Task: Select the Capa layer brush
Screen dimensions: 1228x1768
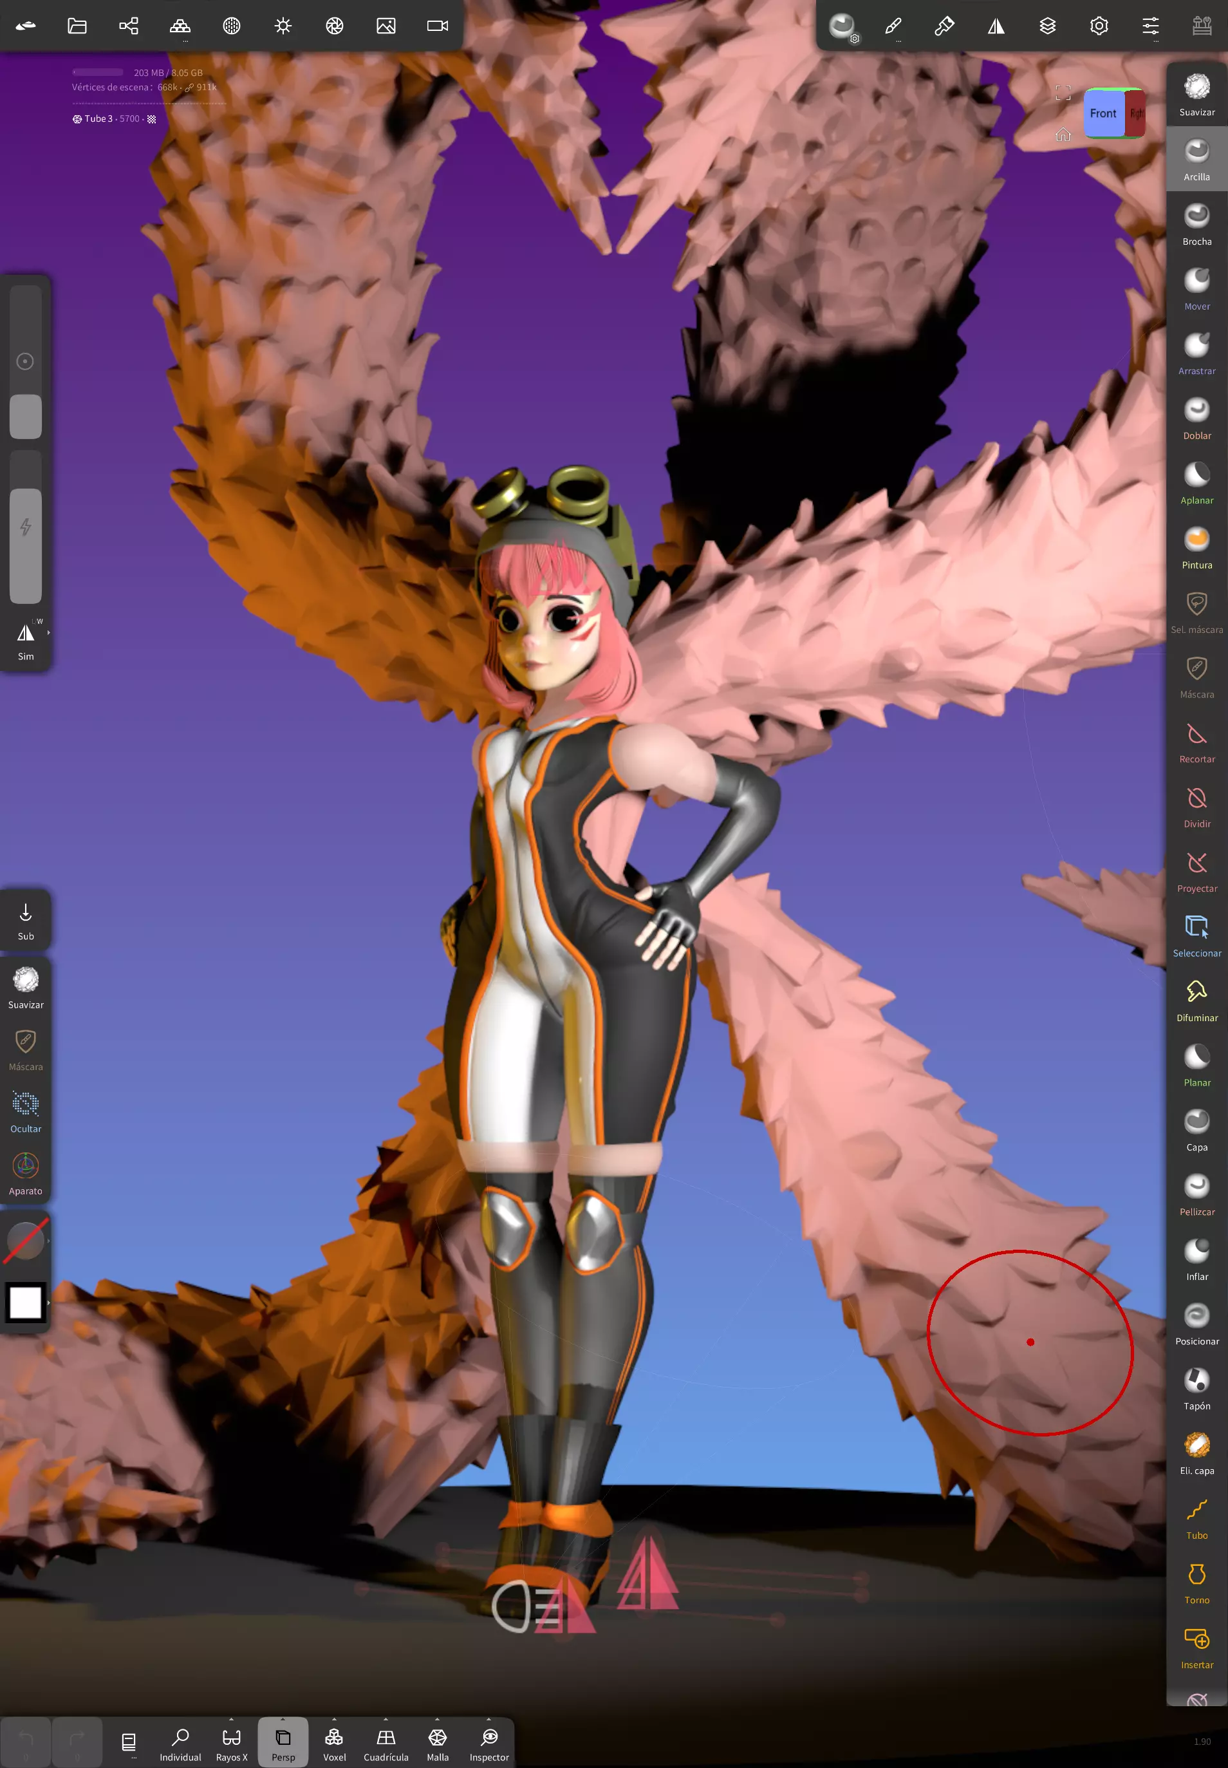Action: coord(1196,1129)
